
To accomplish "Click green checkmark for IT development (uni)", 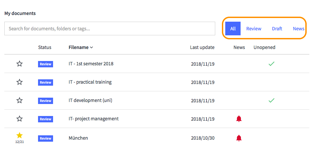I will (271, 101).
